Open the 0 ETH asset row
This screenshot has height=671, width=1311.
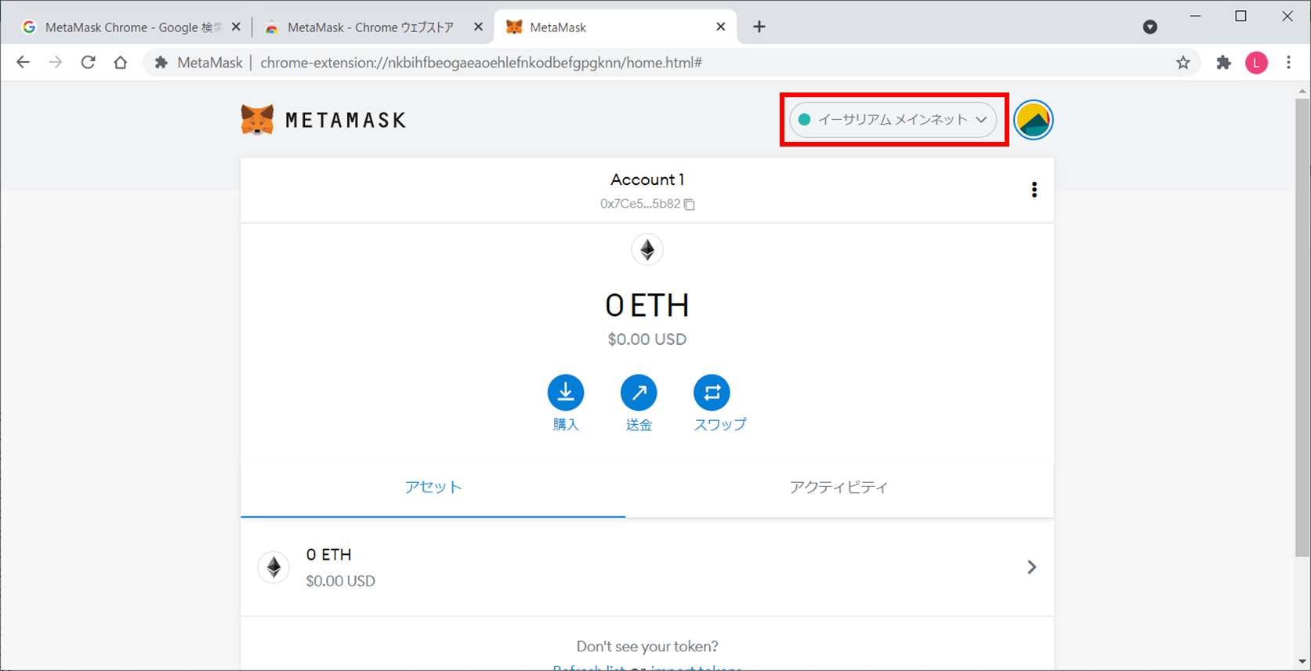(647, 567)
